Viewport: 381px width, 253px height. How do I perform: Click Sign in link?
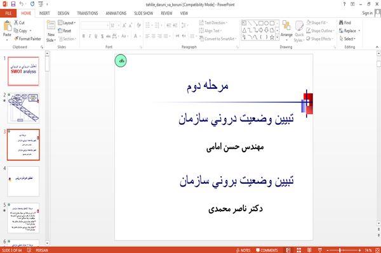tap(367, 13)
